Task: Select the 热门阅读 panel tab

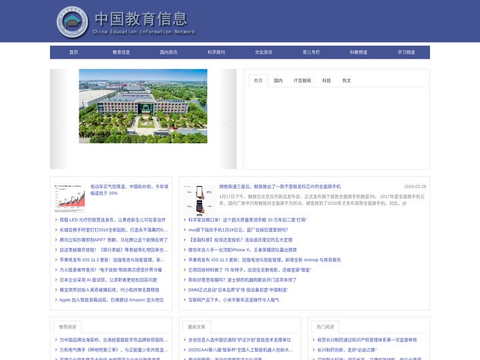Action: point(325,327)
